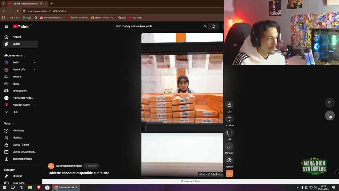This screenshot has width=339, height=191.
Task: Click the address bar URL
Action: (47, 11)
